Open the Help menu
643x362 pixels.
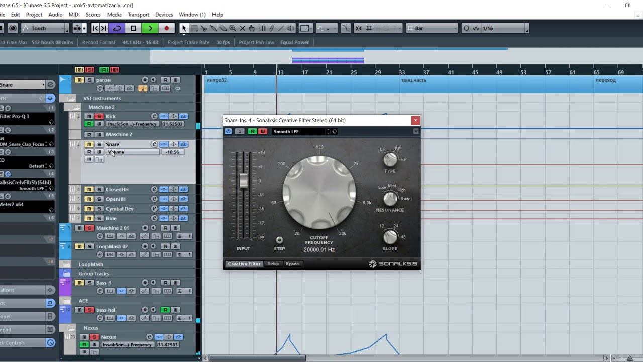[x=218, y=15]
